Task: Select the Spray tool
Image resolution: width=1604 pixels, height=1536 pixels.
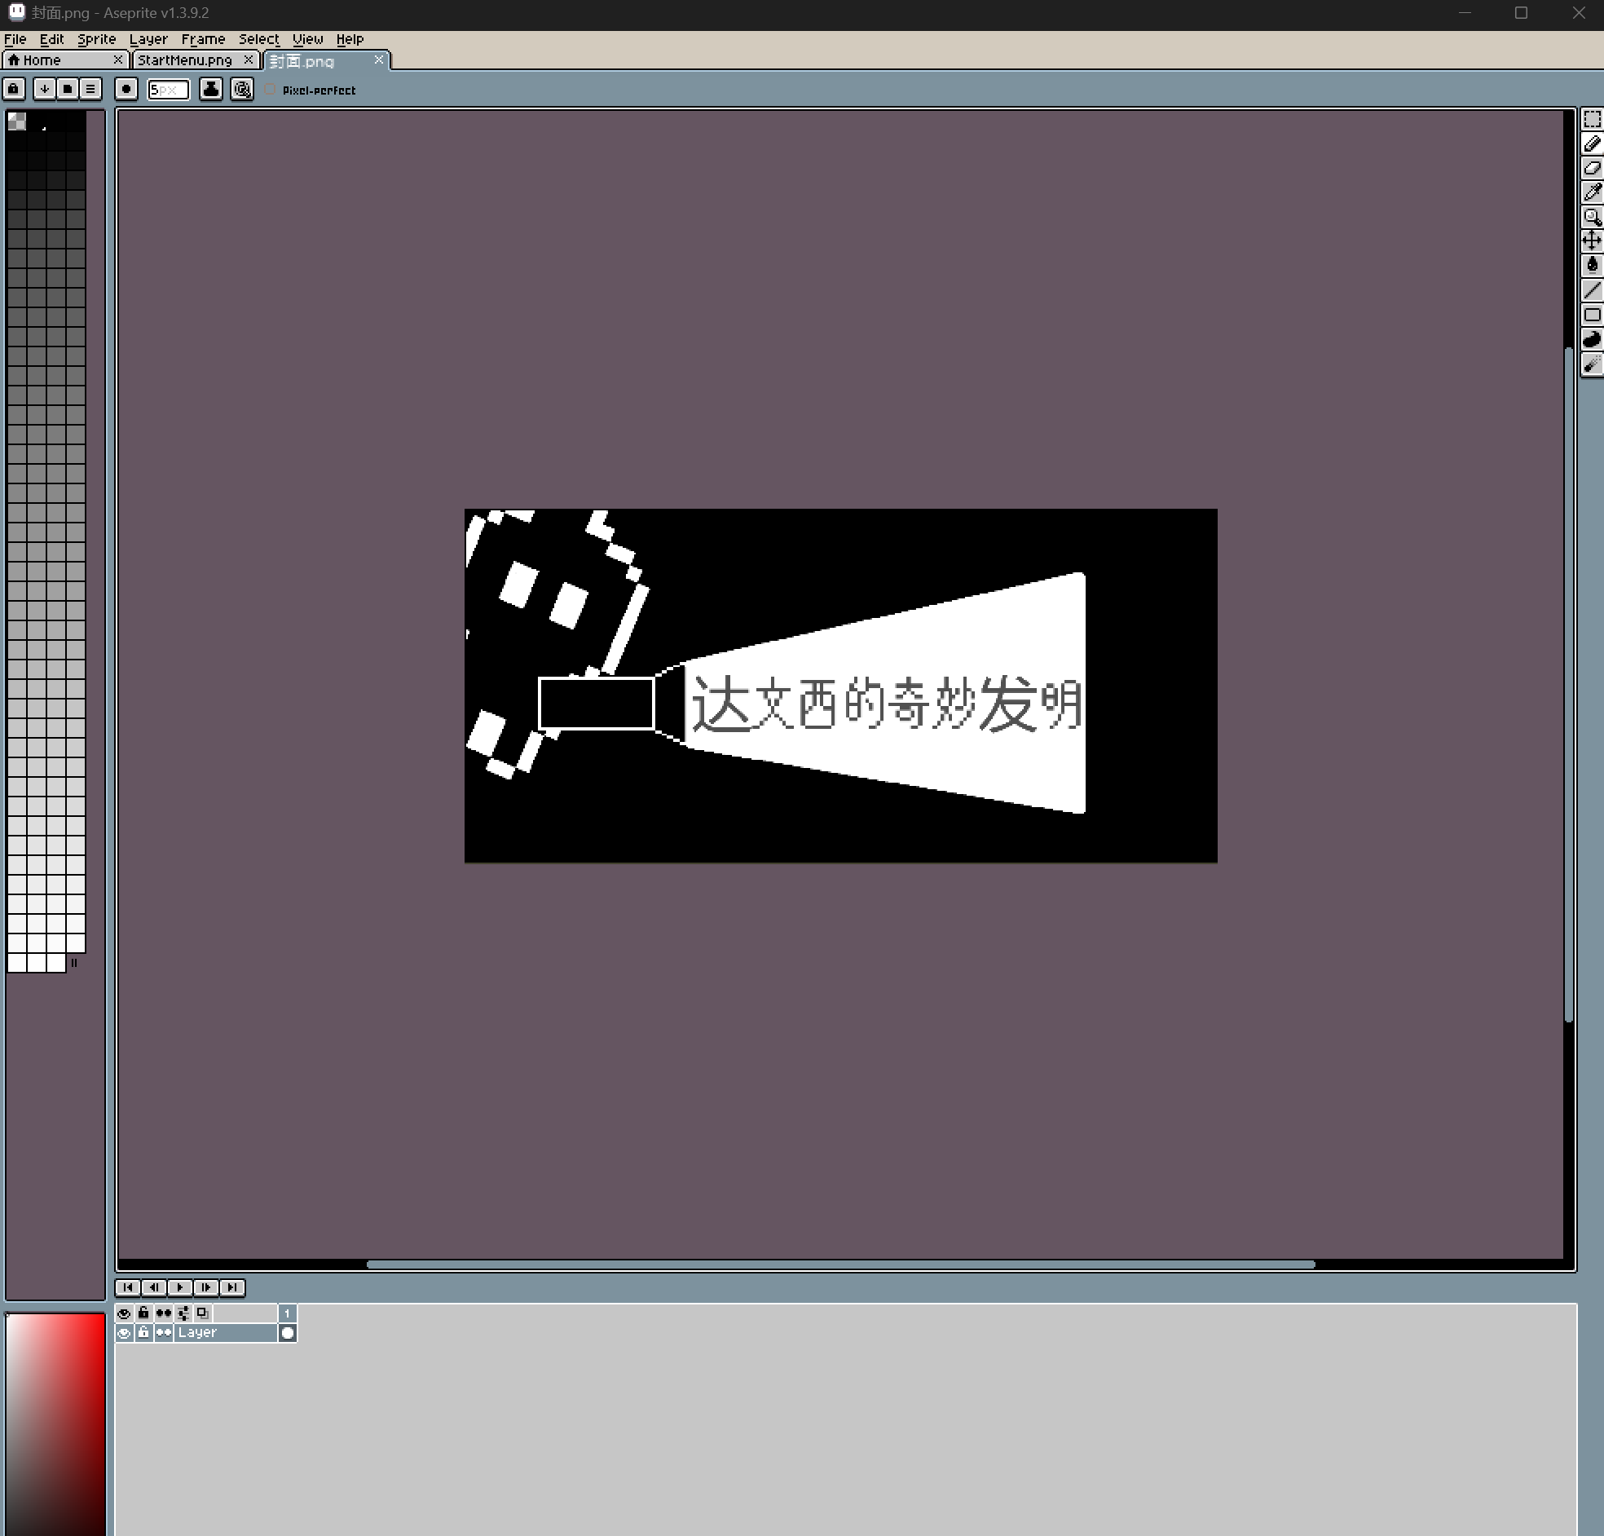Action: pyautogui.click(x=1592, y=364)
